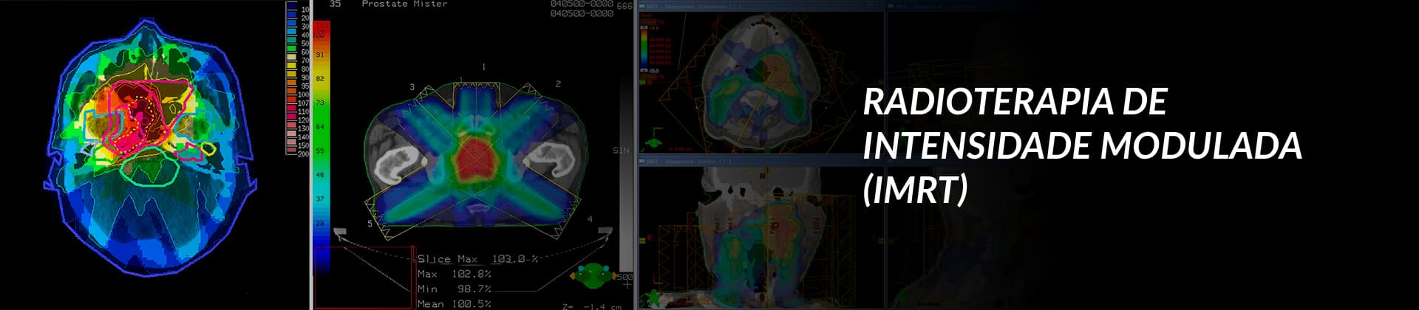The height and width of the screenshot is (310, 1419).
Task: Click beam label 5 on prostate scan
Action: [x=370, y=224]
